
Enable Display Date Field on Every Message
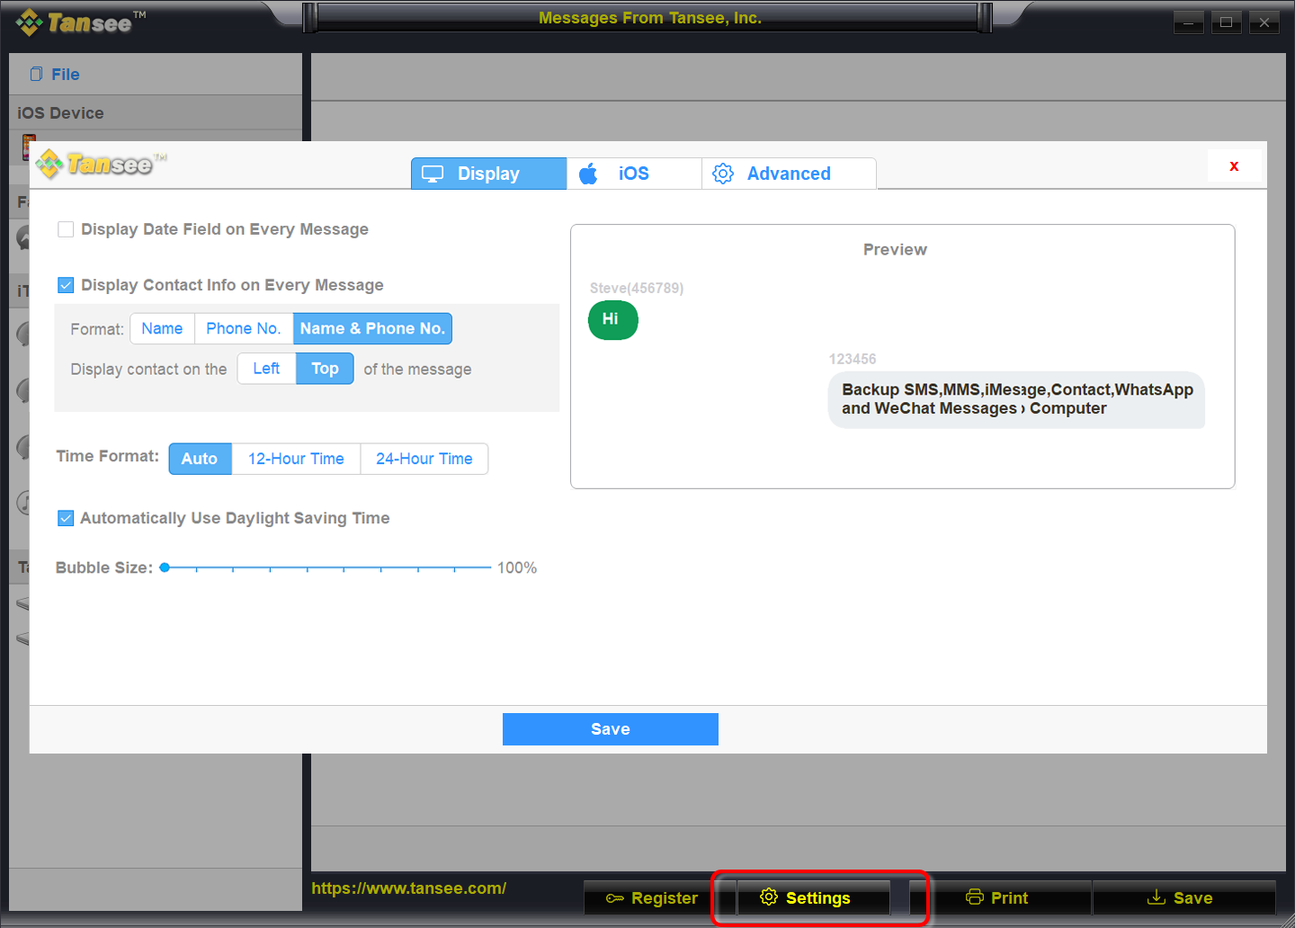click(x=66, y=229)
